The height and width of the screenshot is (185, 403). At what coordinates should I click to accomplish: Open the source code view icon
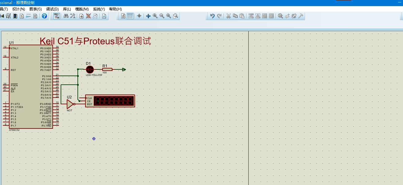(28, 16)
